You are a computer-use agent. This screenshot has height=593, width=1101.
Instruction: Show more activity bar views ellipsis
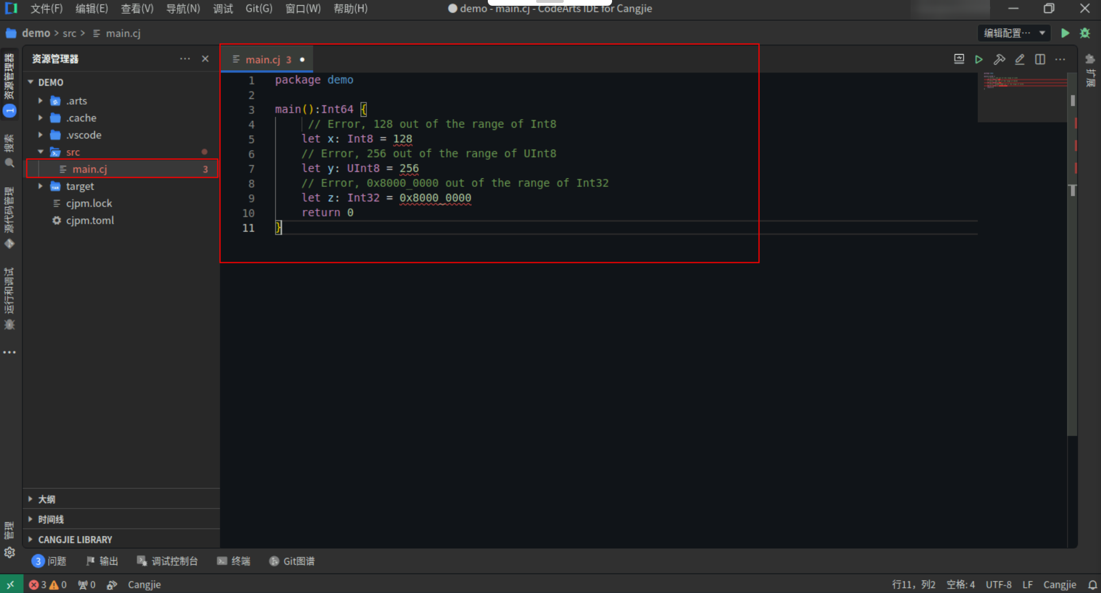click(9, 352)
